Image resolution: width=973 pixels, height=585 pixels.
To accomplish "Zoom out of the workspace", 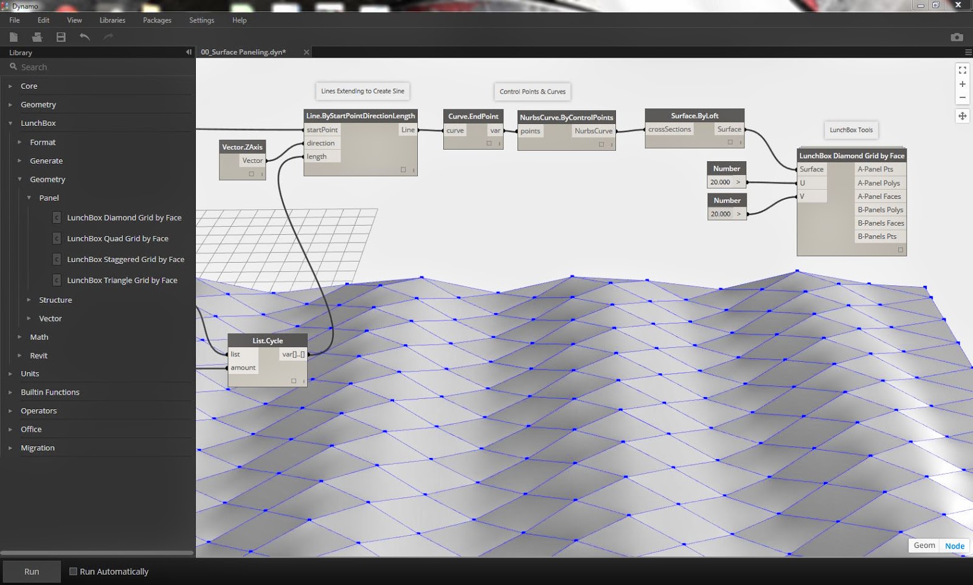I will click(x=962, y=97).
